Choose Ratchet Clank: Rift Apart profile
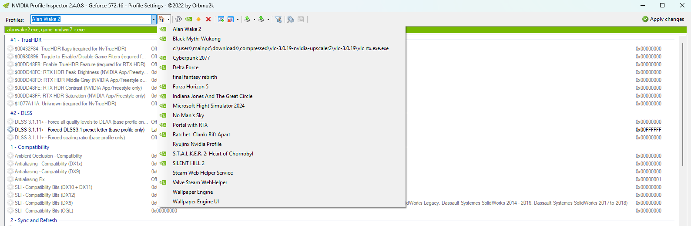The width and height of the screenshot is (691, 226). (282, 135)
